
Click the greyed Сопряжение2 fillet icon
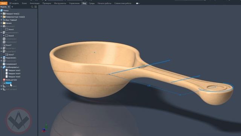point(4,42)
